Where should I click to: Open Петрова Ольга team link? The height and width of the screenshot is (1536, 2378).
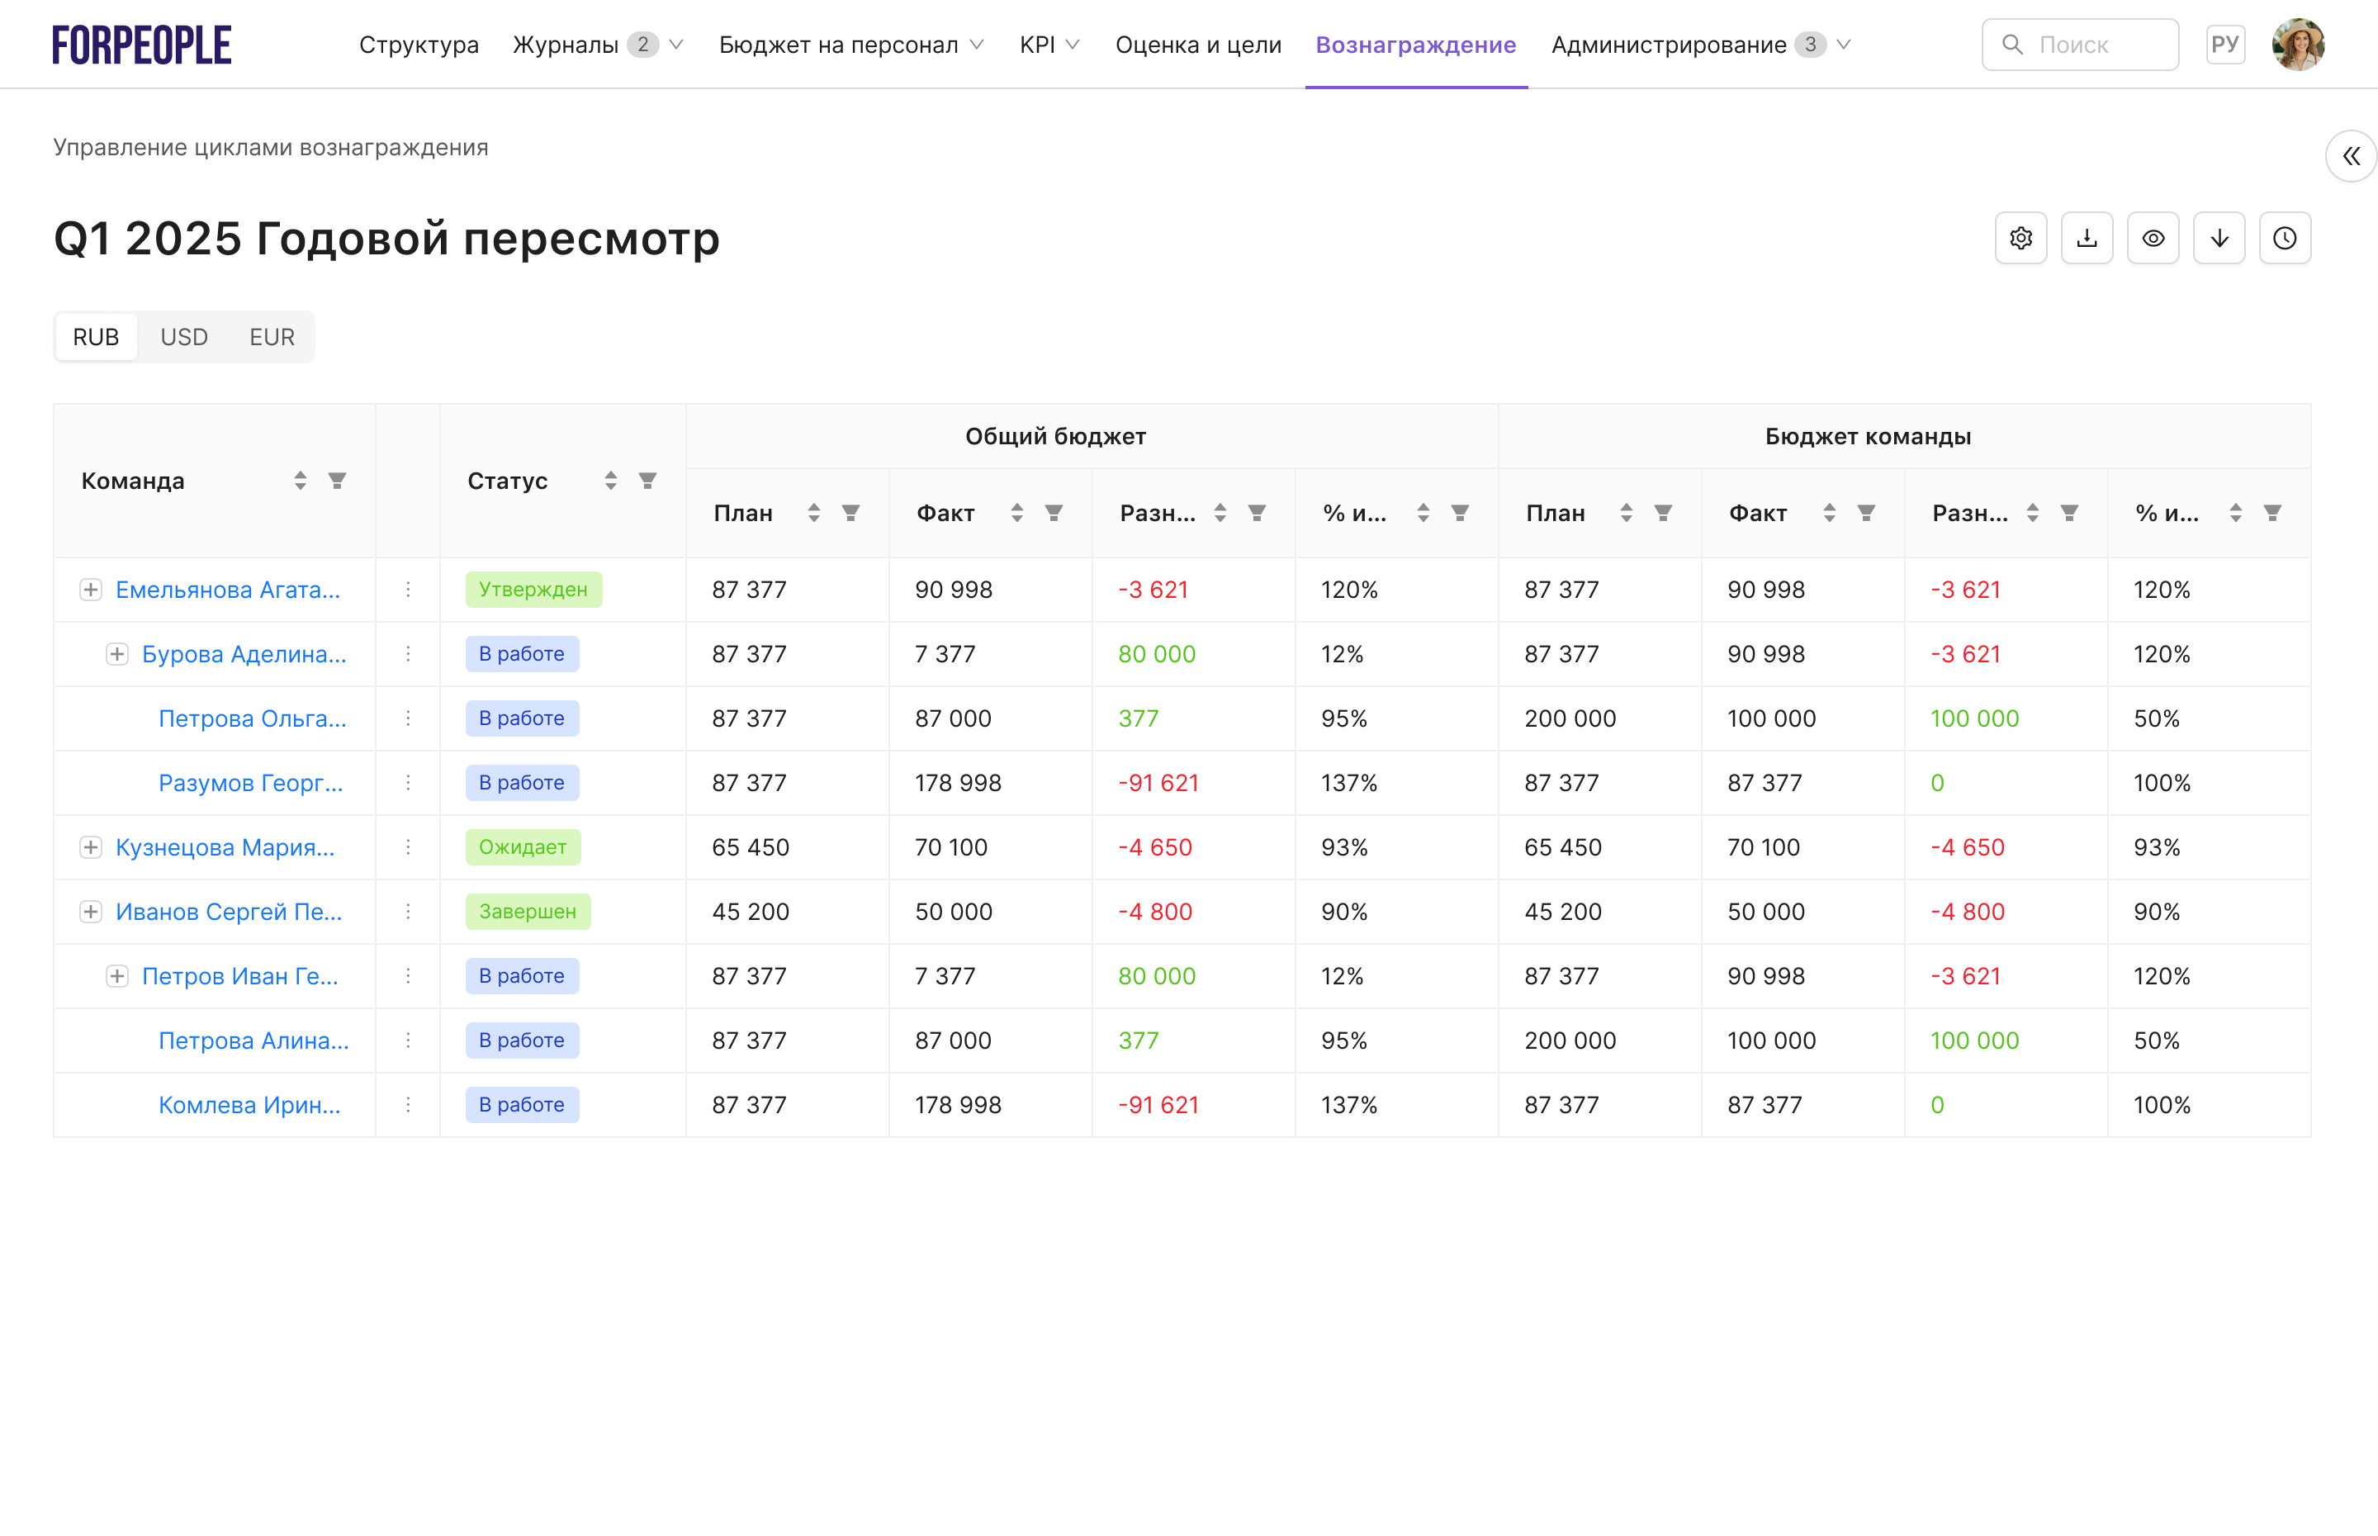click(x=253, y=718)
